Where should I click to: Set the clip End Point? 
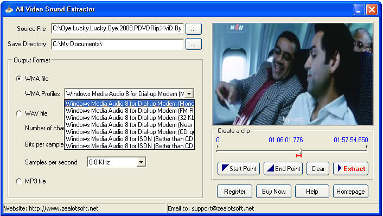(x=283, y=169)
